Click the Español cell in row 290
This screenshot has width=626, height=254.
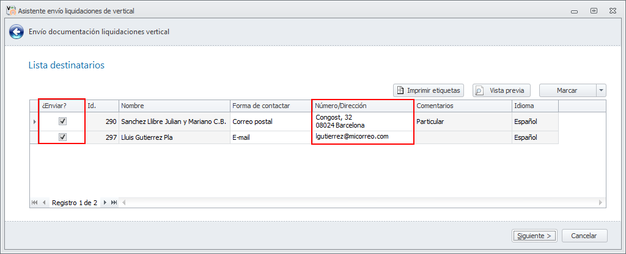point(536,122)
